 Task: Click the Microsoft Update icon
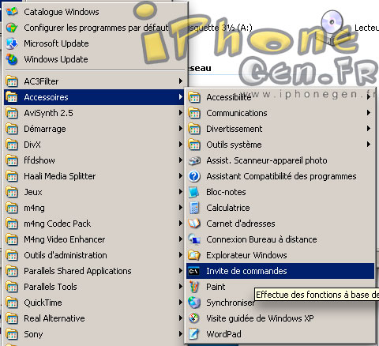pos(12,43)
